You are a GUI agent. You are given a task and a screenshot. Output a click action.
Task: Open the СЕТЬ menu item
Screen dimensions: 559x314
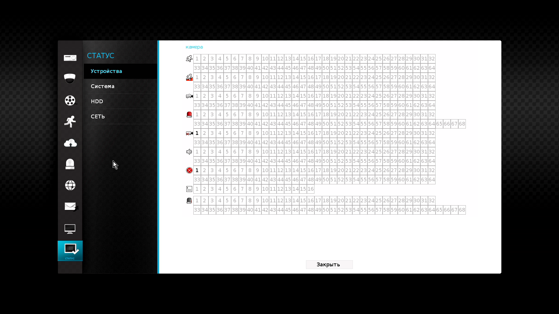[98, 117]
